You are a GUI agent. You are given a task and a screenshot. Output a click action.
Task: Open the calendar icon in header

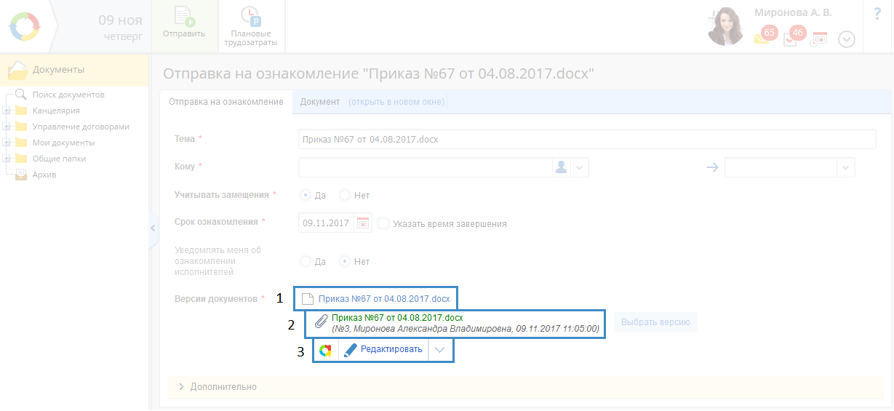(x=819, y=39)
